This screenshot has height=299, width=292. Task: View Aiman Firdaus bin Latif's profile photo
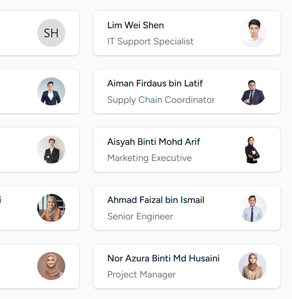coord(253,91)
